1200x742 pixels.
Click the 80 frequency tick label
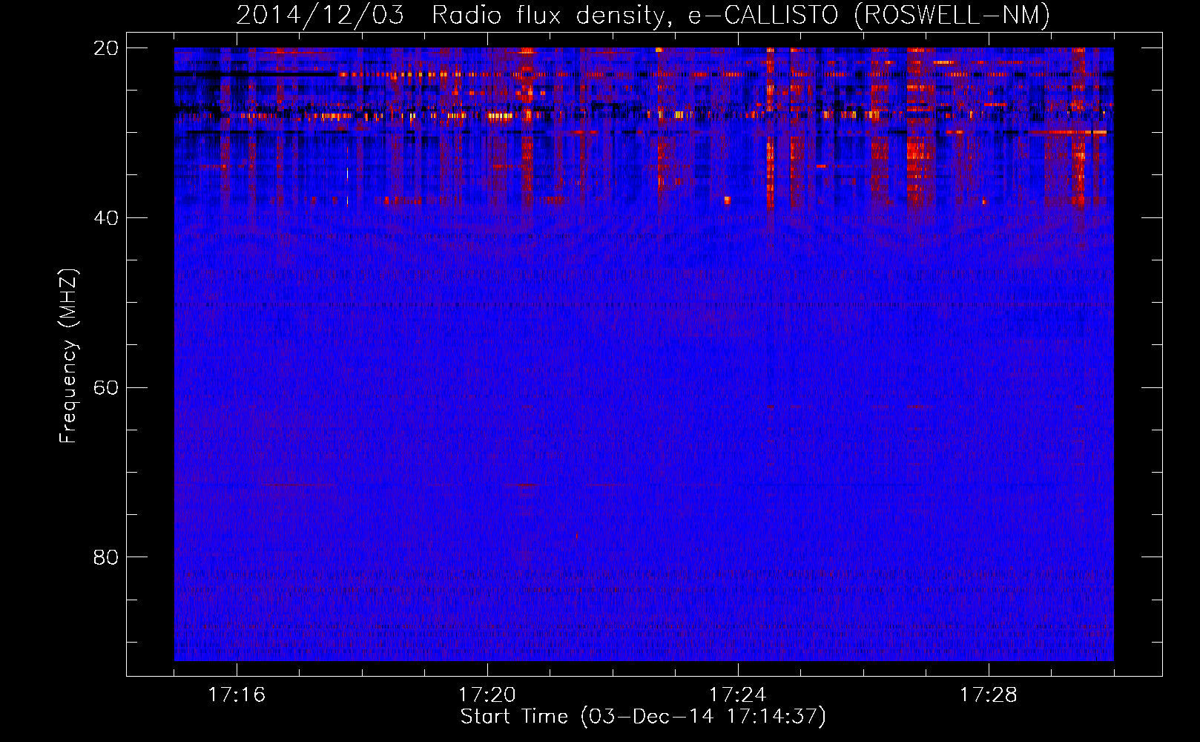[106, 557]
